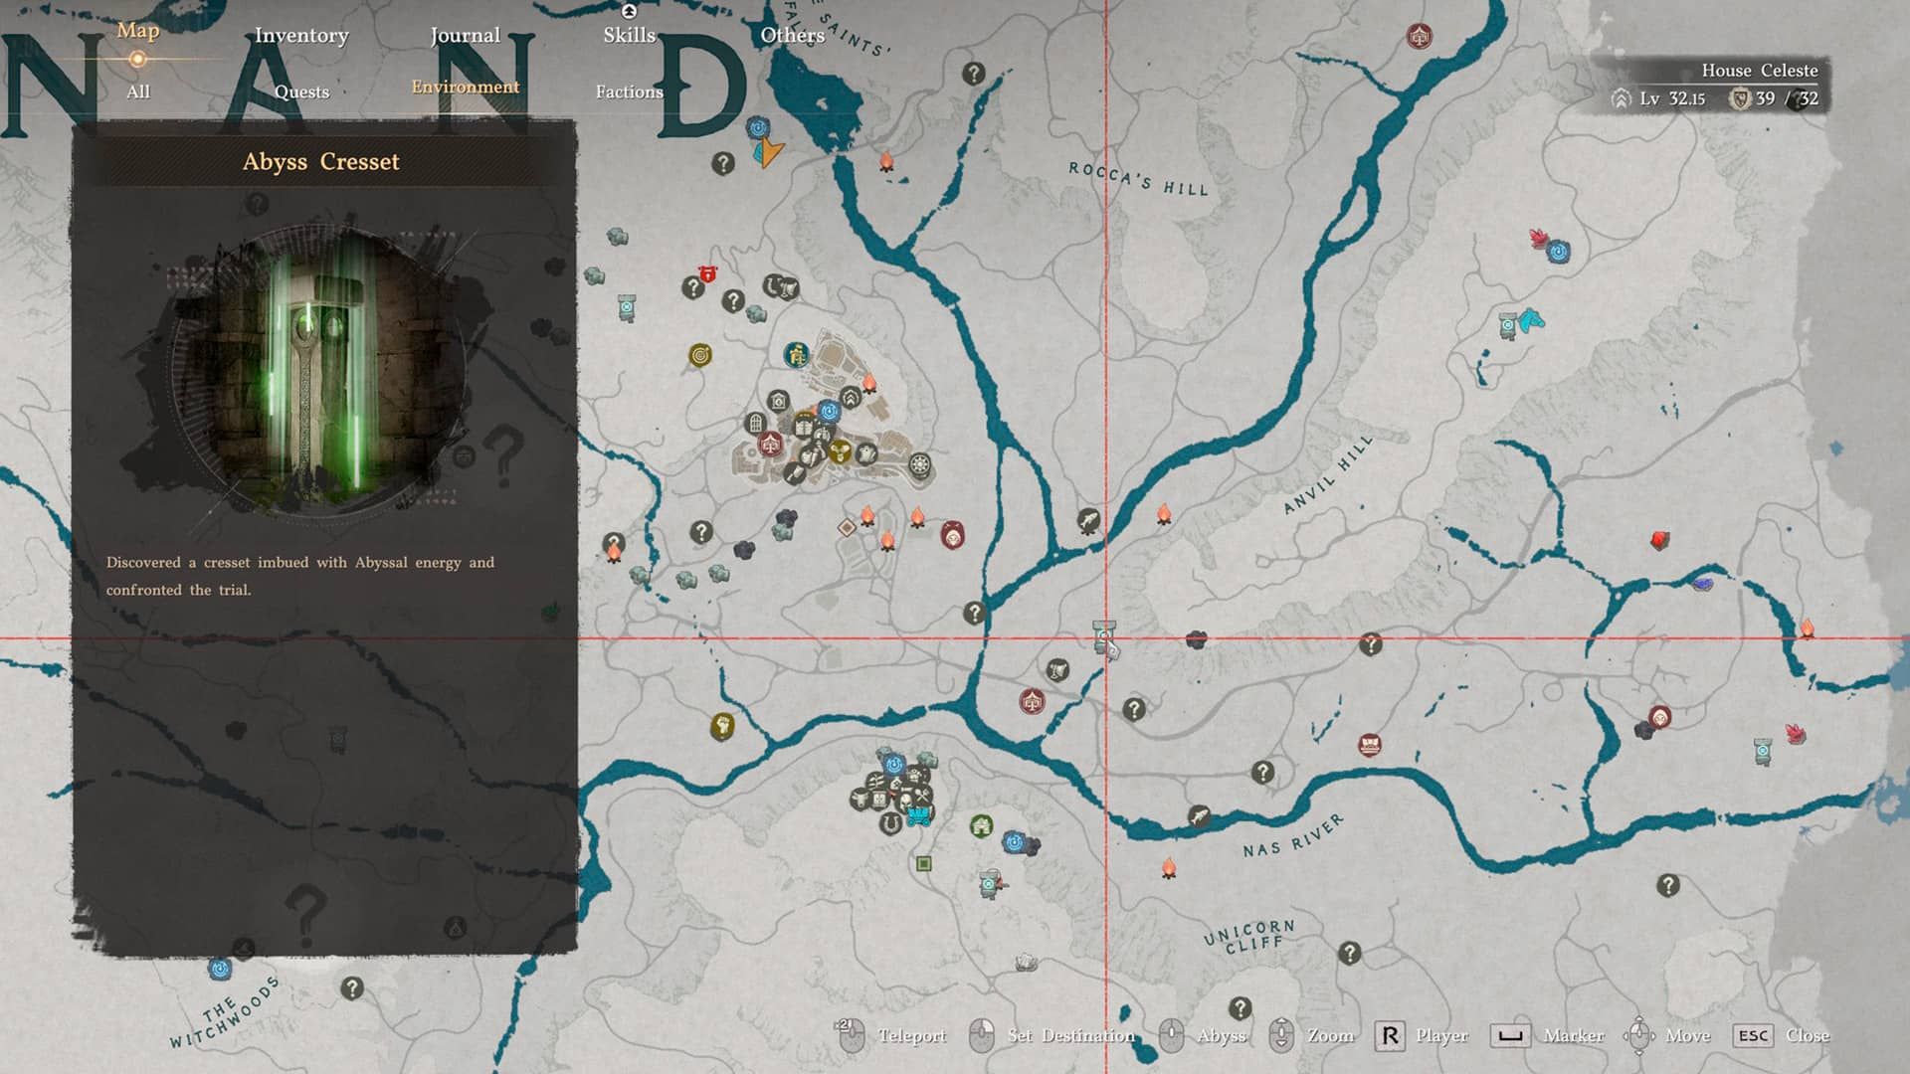Show Factions filter on map

[x=629, y=91]
